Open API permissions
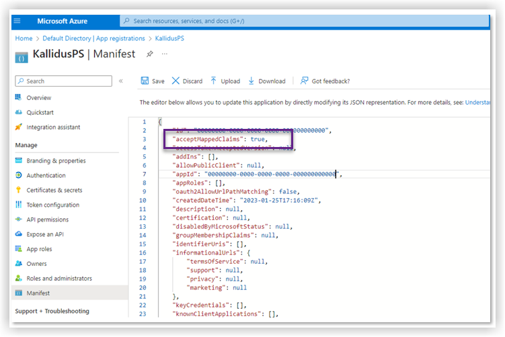 pyautogui.click(x=48, y=220)
